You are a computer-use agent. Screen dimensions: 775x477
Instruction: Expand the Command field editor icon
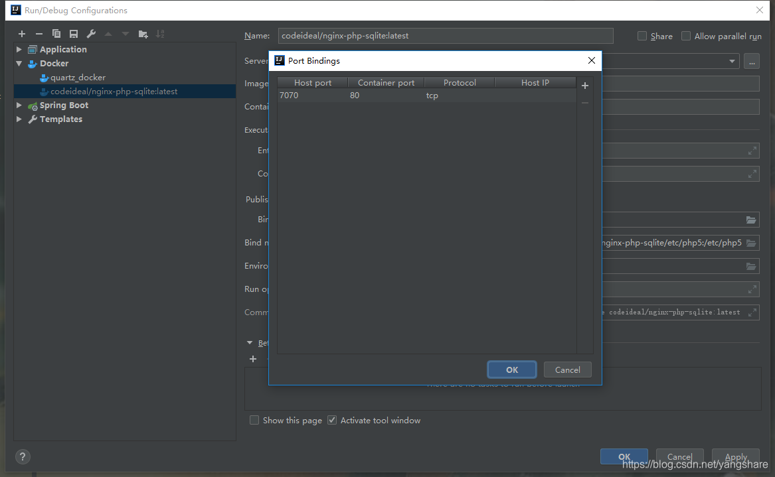pyautogui.click(x=752, y=174)
